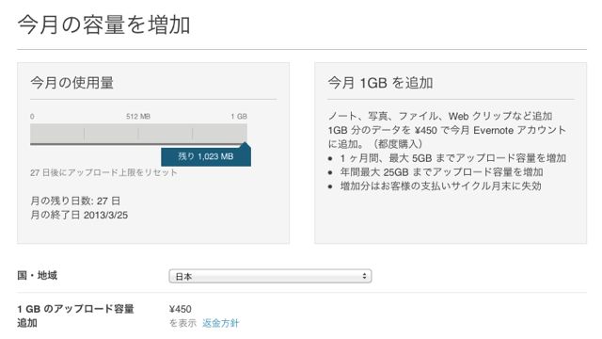Click the 今月の容量を増加 page heading

click(x=103, y=24)
